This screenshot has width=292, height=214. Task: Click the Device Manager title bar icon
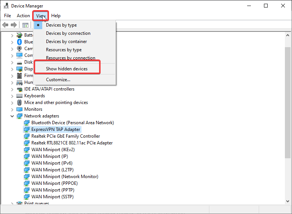tap(6, 6)
